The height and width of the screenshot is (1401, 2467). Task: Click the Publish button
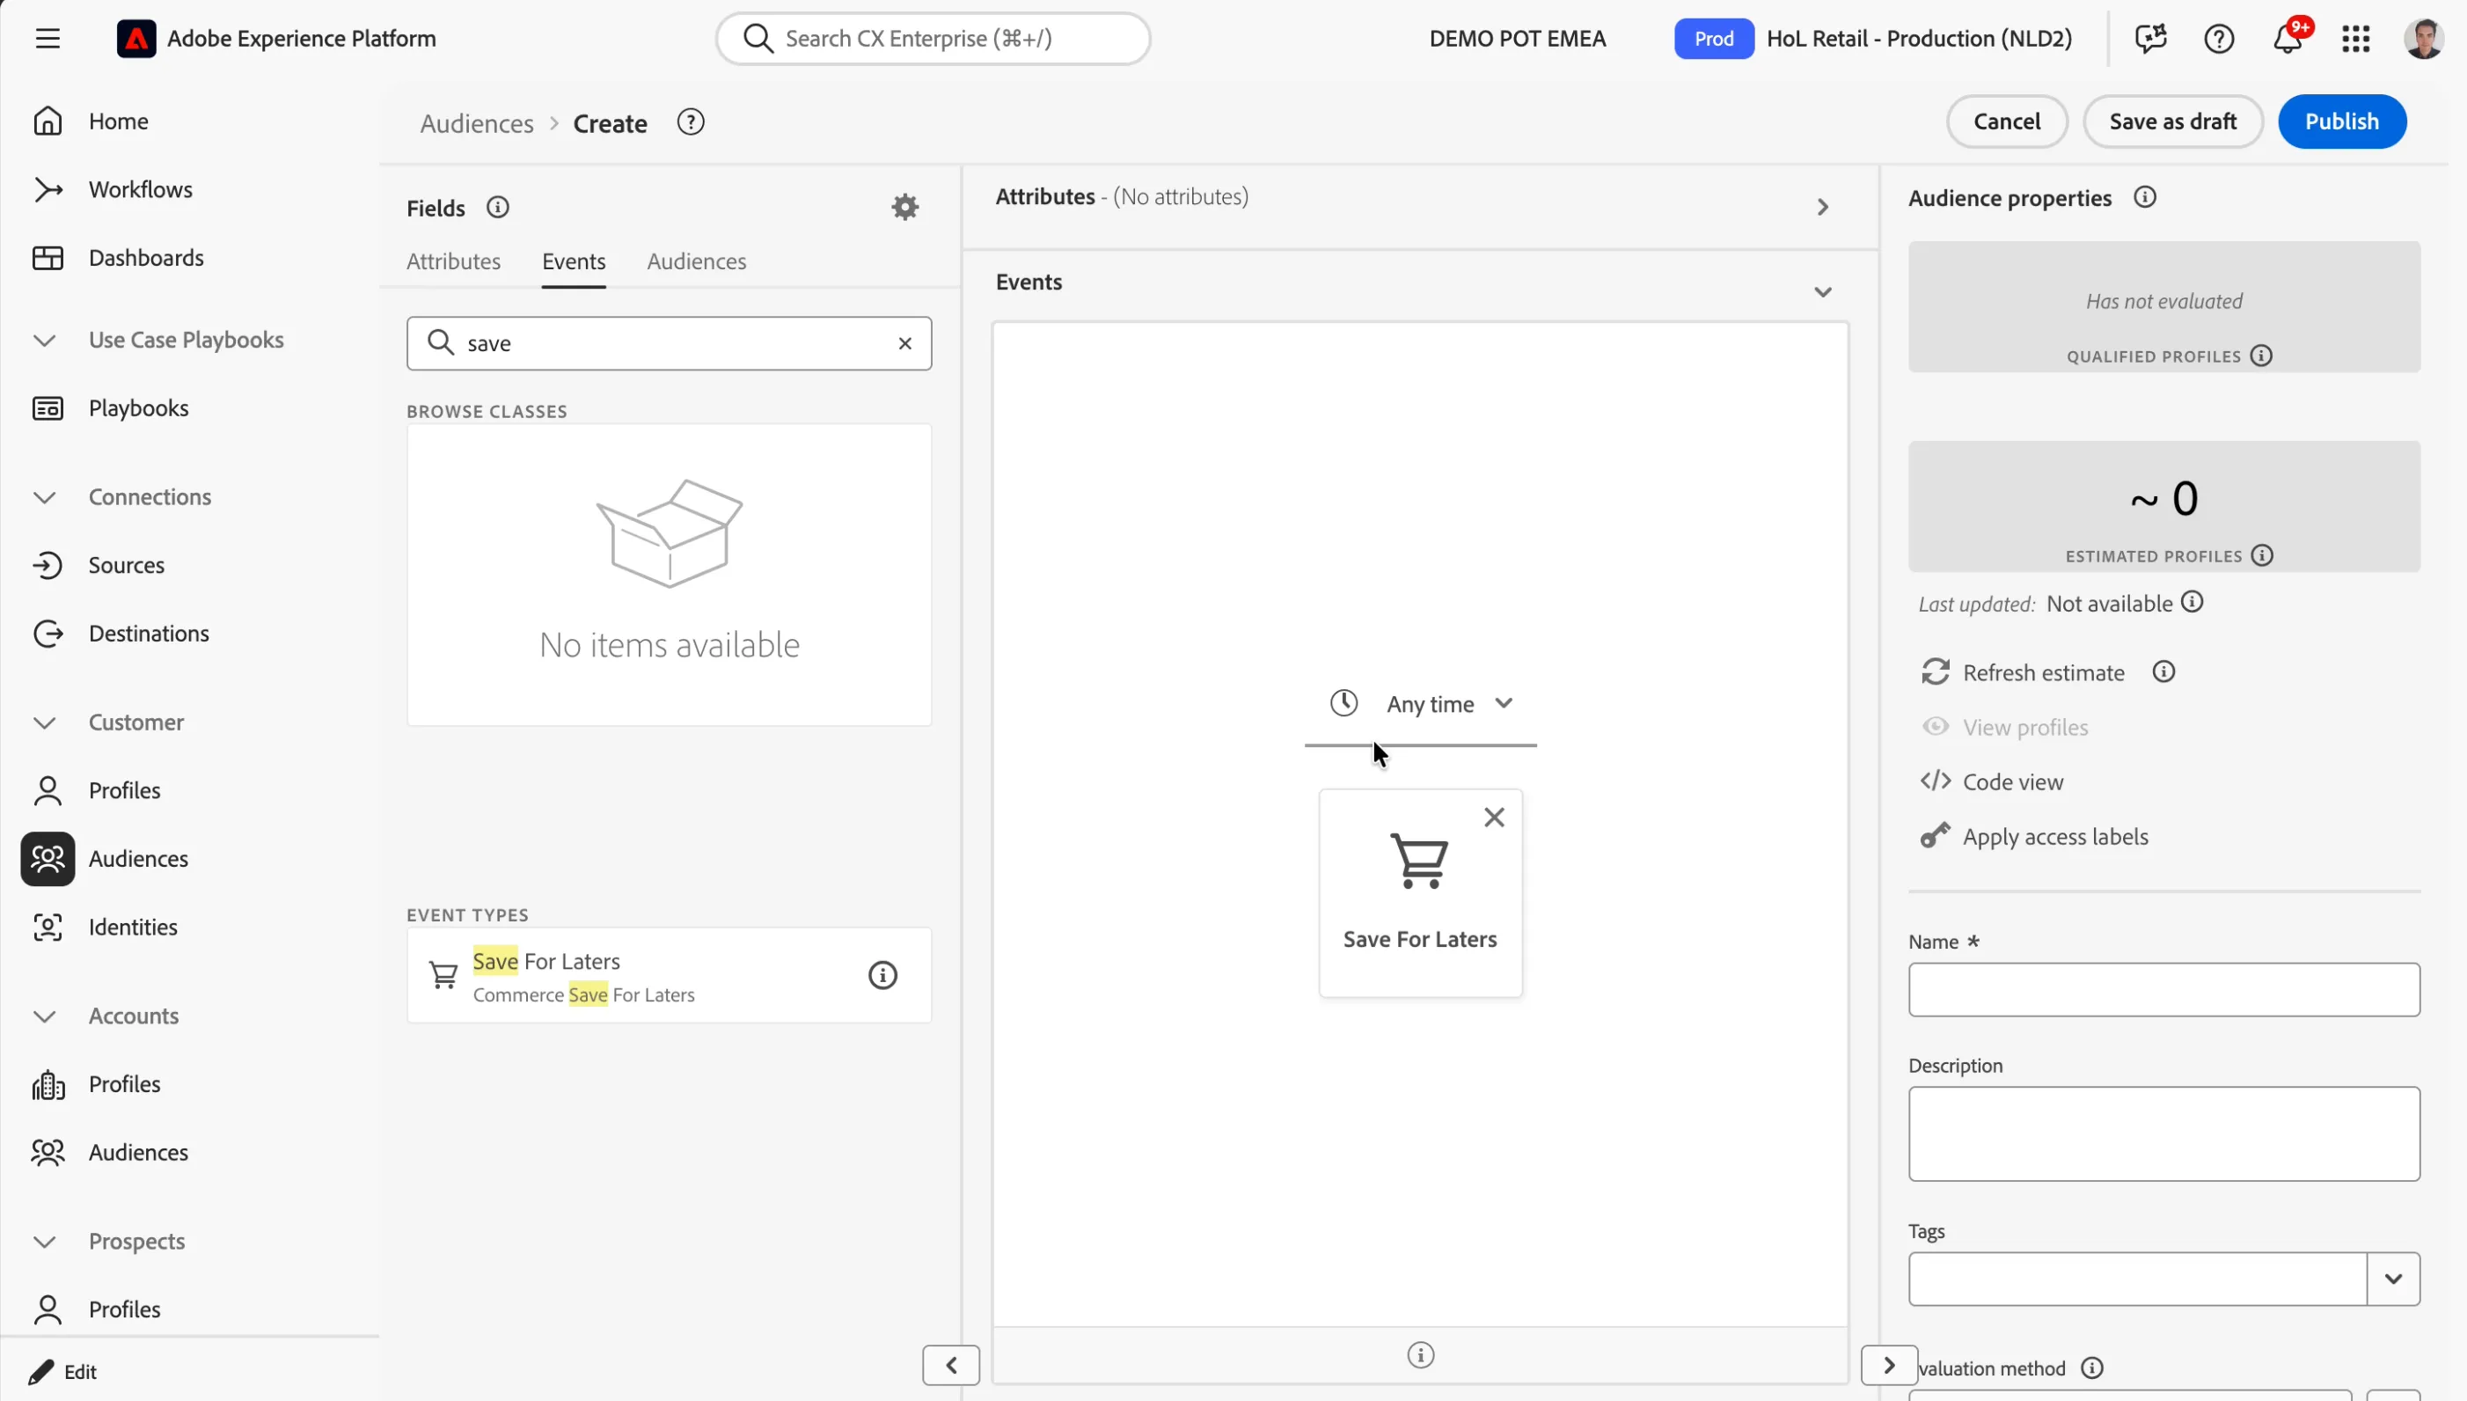click(2341, 121)
